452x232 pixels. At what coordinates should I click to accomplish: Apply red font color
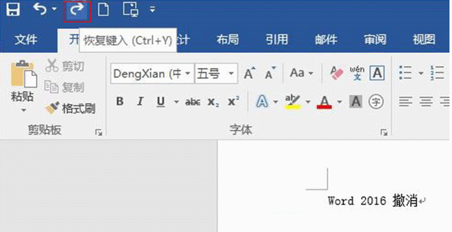[x=324, y=102]
